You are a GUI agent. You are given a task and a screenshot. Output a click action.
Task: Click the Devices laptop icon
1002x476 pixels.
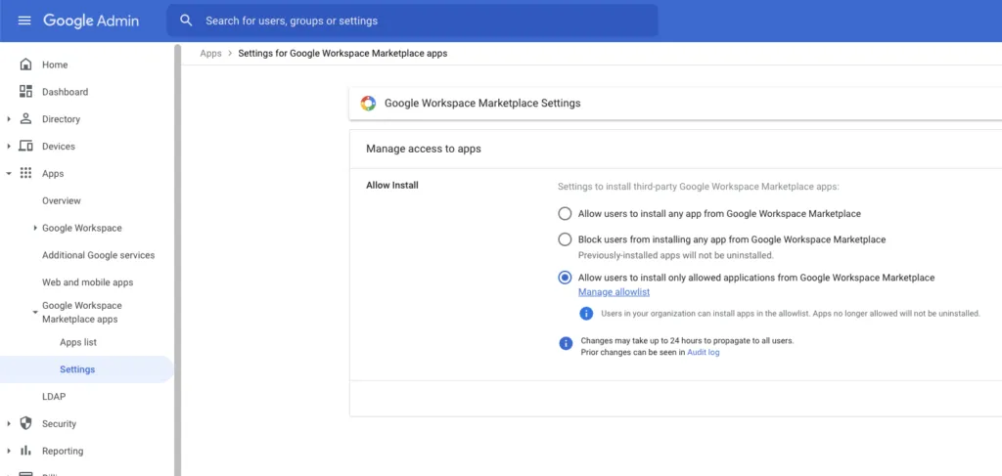click(26, 146)
